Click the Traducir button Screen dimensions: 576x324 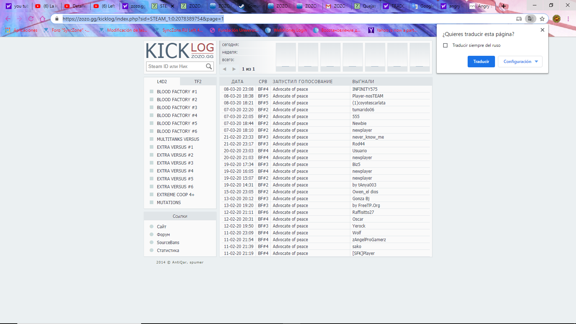[481, 62]
